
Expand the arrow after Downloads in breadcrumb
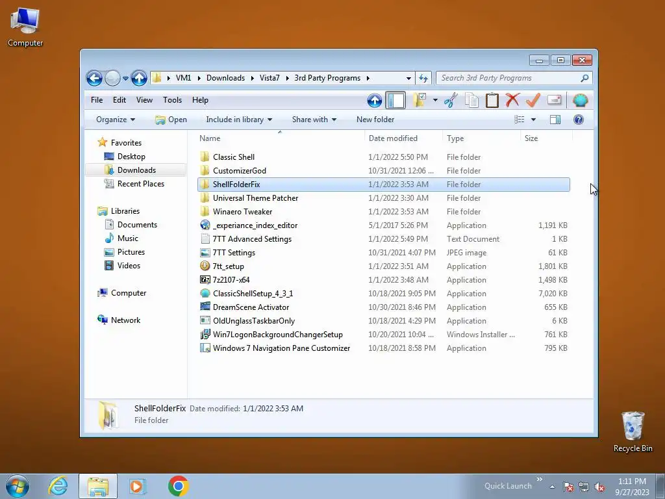[253, 78]
